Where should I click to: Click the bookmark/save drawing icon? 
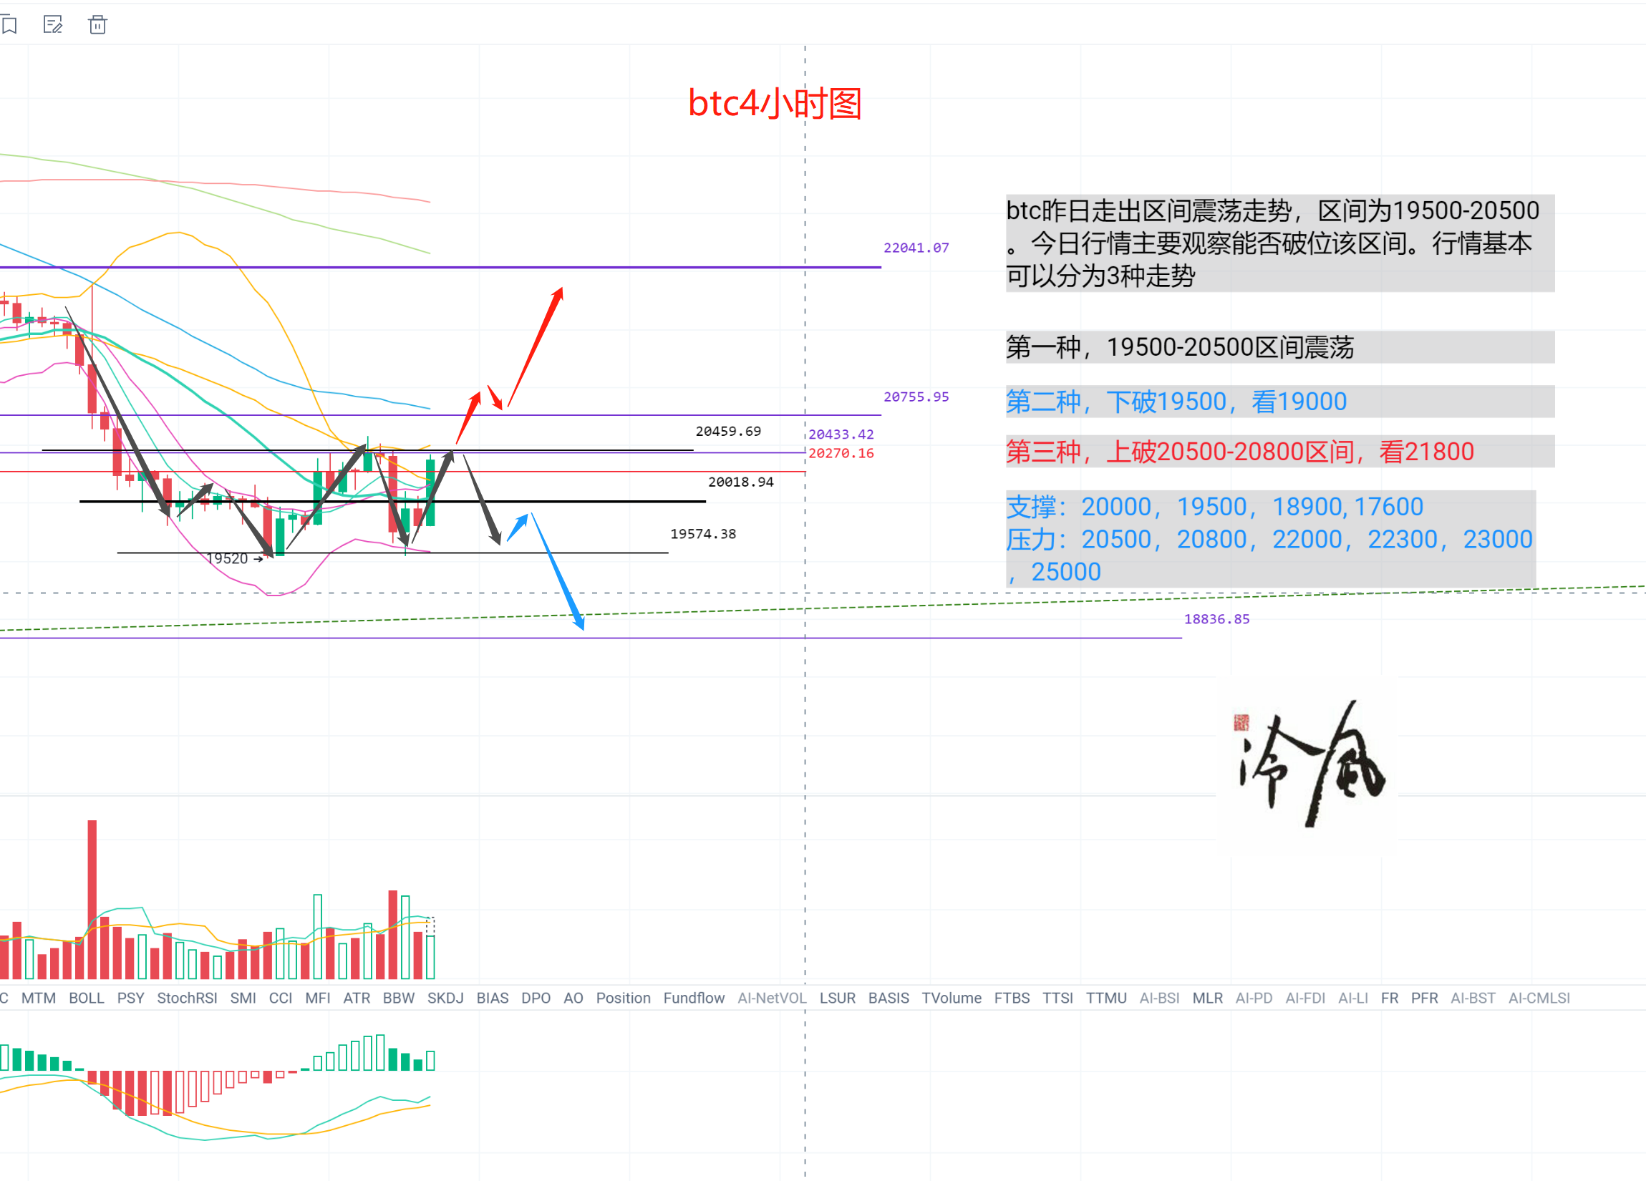point(9,25)
